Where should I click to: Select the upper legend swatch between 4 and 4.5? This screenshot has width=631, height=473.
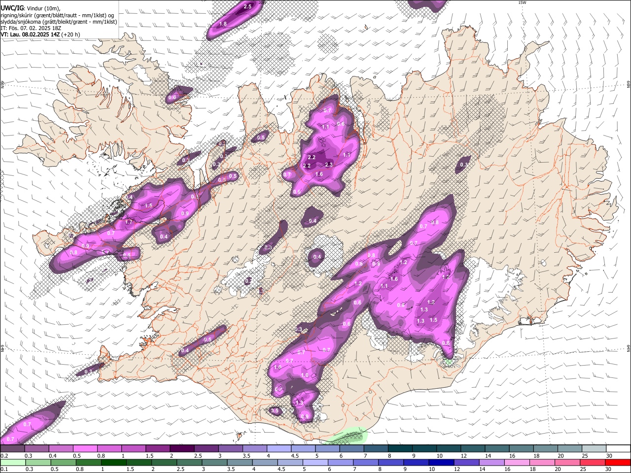[x=279, y=449]
